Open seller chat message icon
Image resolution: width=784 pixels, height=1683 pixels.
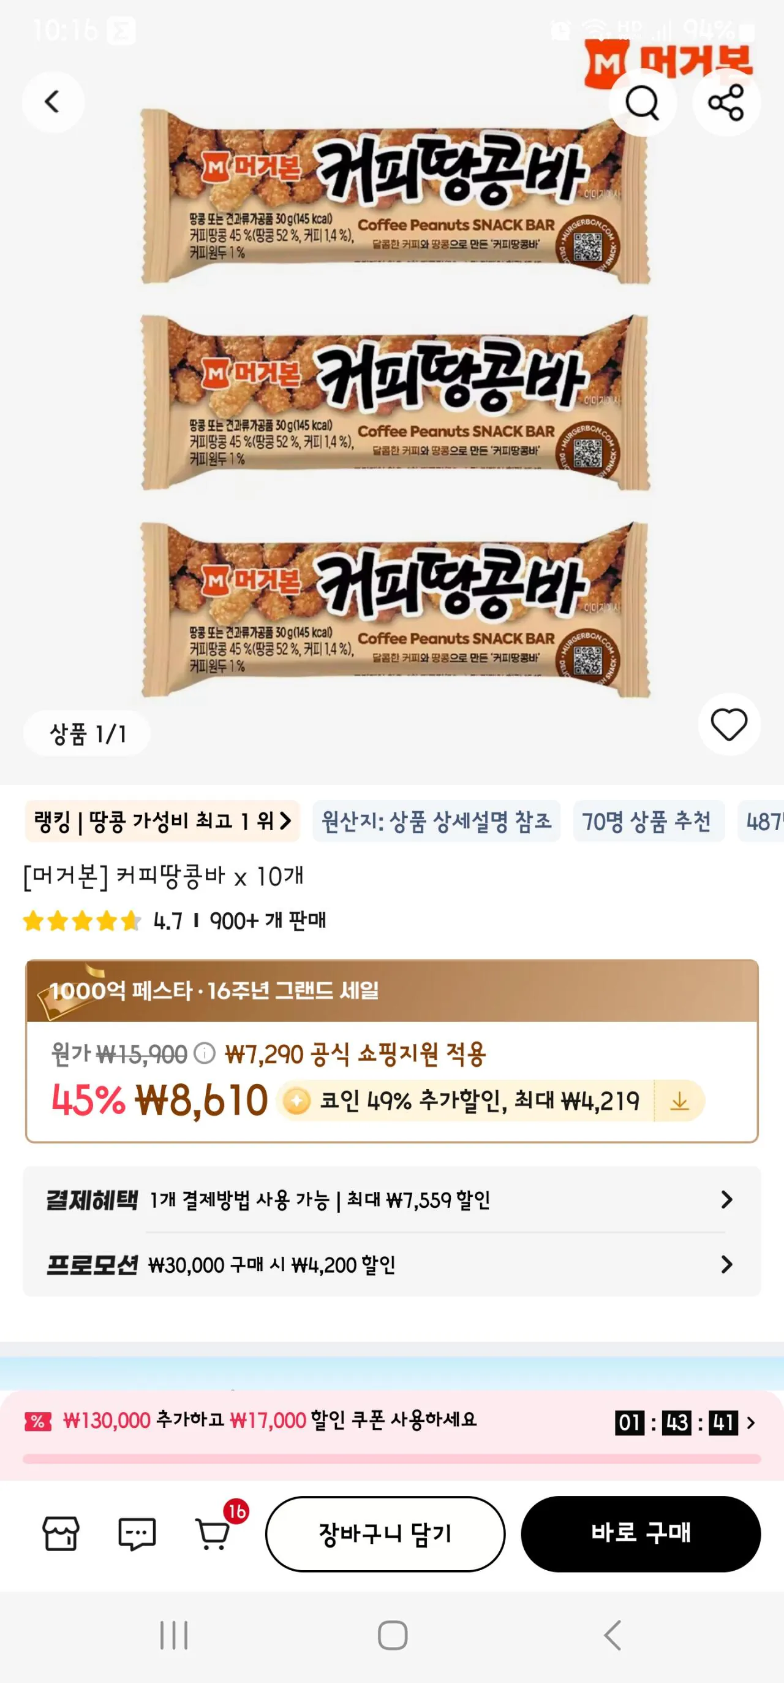pos(137,1533)
